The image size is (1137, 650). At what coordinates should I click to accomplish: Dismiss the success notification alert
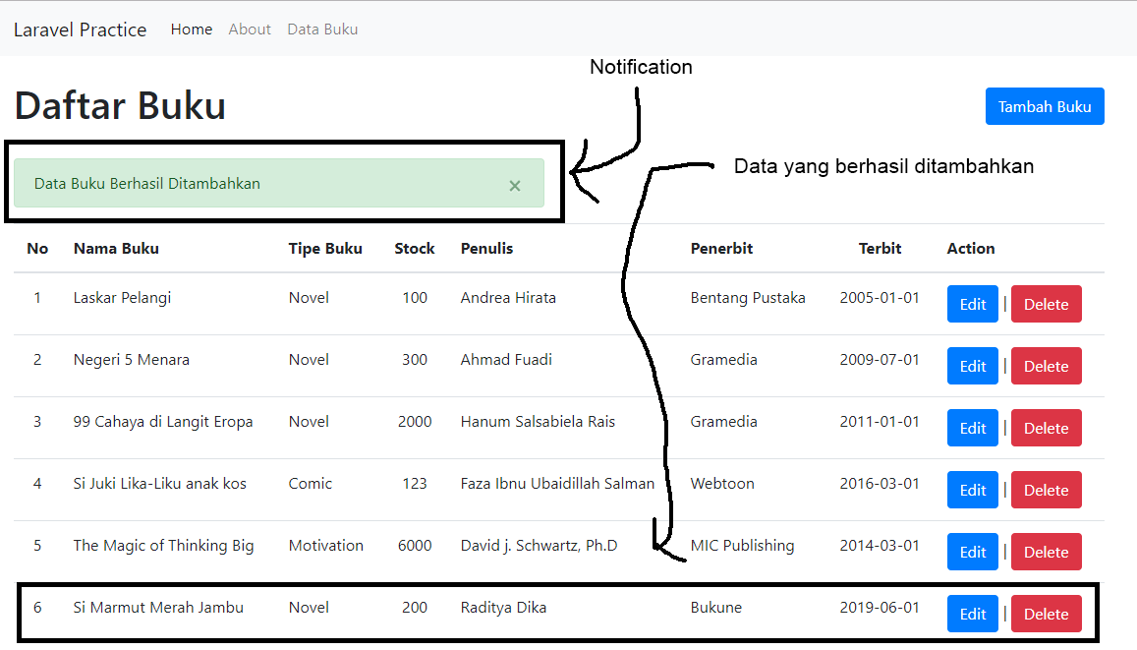pyautogui.click(x=515, y=184)
